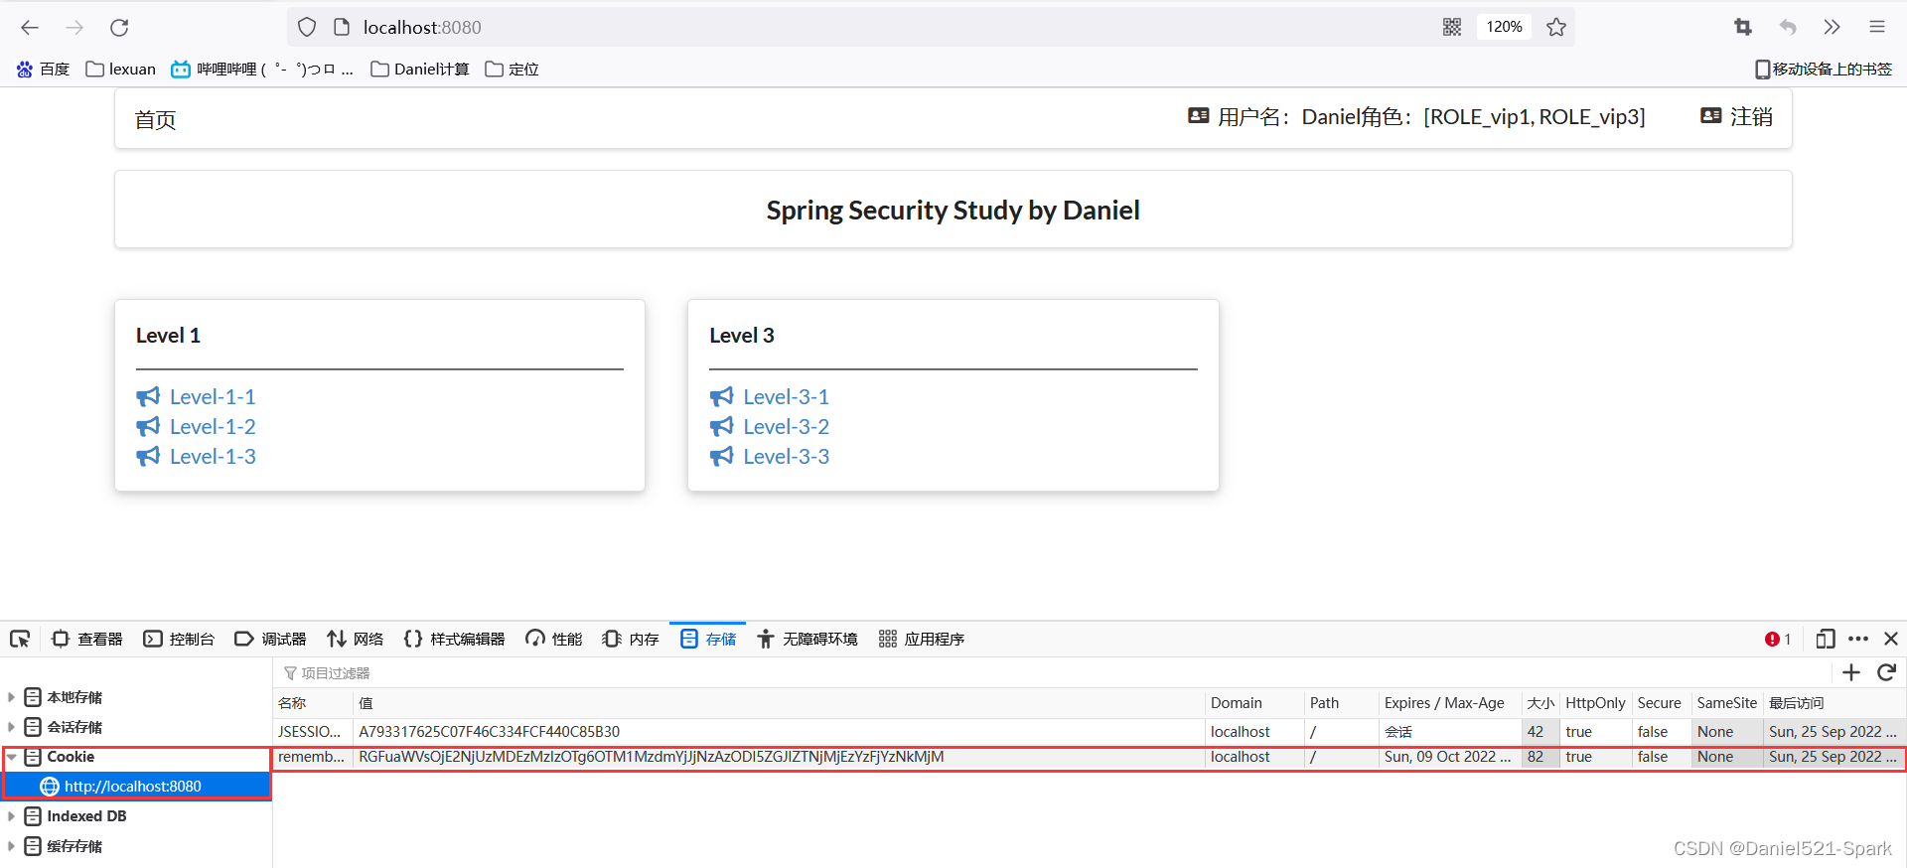Show more toolbar tools via the double-chevron
1907x868 pixels.
pyautogui.click(x=1833, y=27)
